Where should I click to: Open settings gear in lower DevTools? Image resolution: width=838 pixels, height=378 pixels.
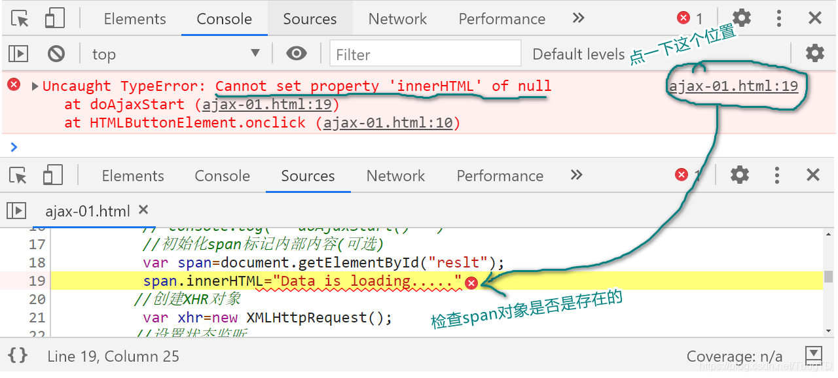pos(740,175)
